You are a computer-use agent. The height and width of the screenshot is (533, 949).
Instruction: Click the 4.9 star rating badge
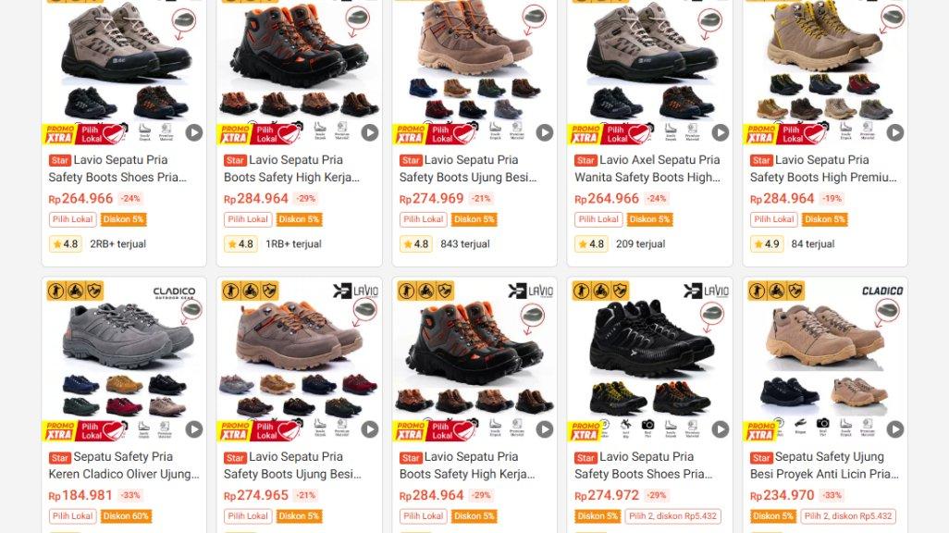(766, 244)
